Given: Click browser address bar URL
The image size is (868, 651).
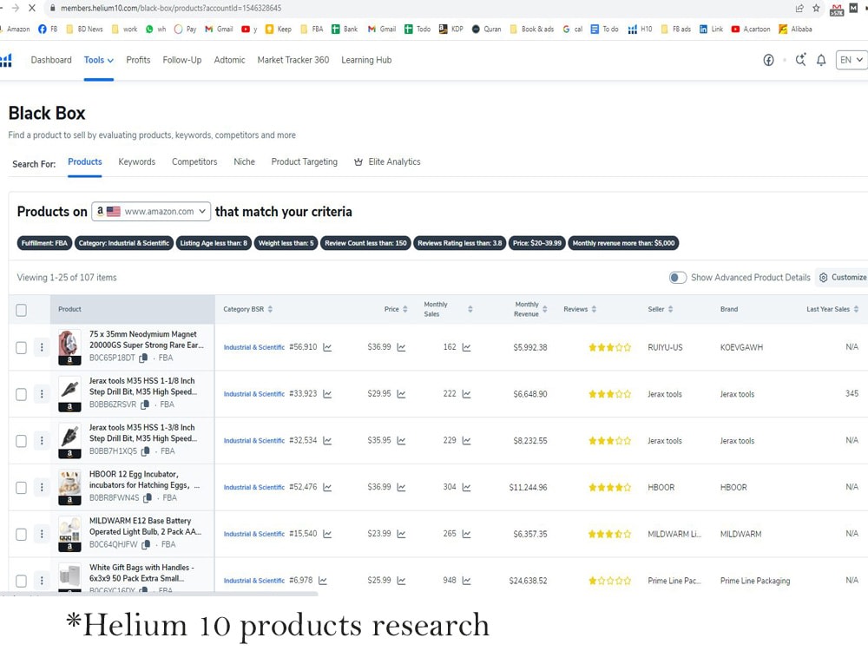Looking at the screenshot, I should (x=171, y=9).
